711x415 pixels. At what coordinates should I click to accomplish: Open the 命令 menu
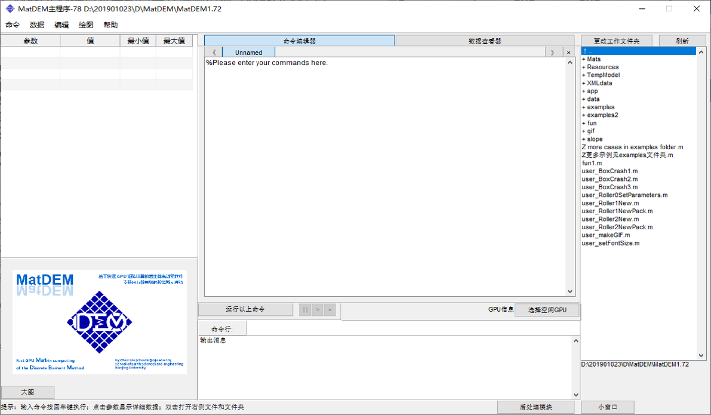[x=13, y=25]
